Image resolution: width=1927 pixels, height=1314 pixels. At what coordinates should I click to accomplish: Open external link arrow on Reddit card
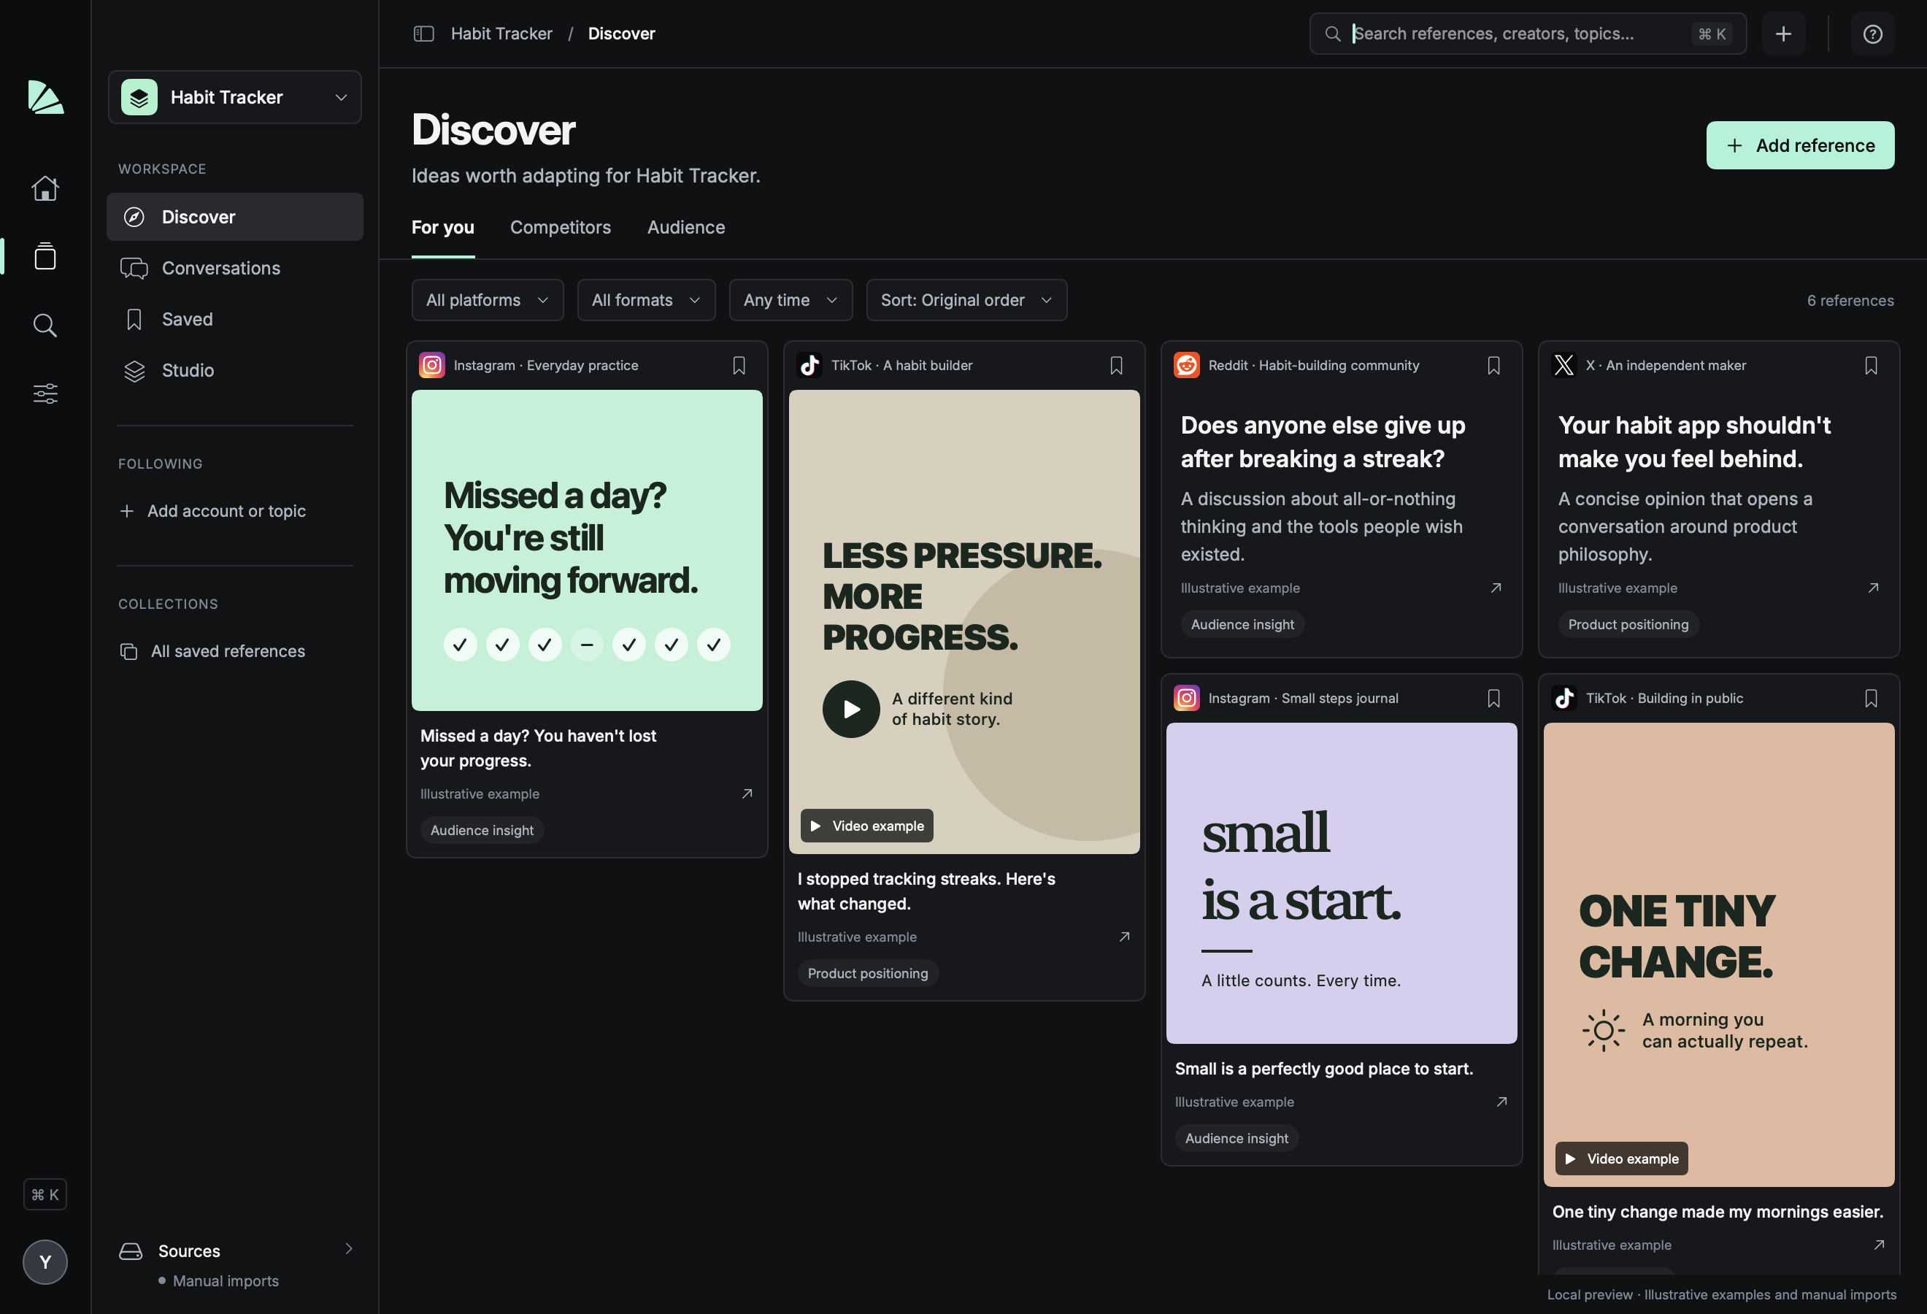click(1496, 588)
